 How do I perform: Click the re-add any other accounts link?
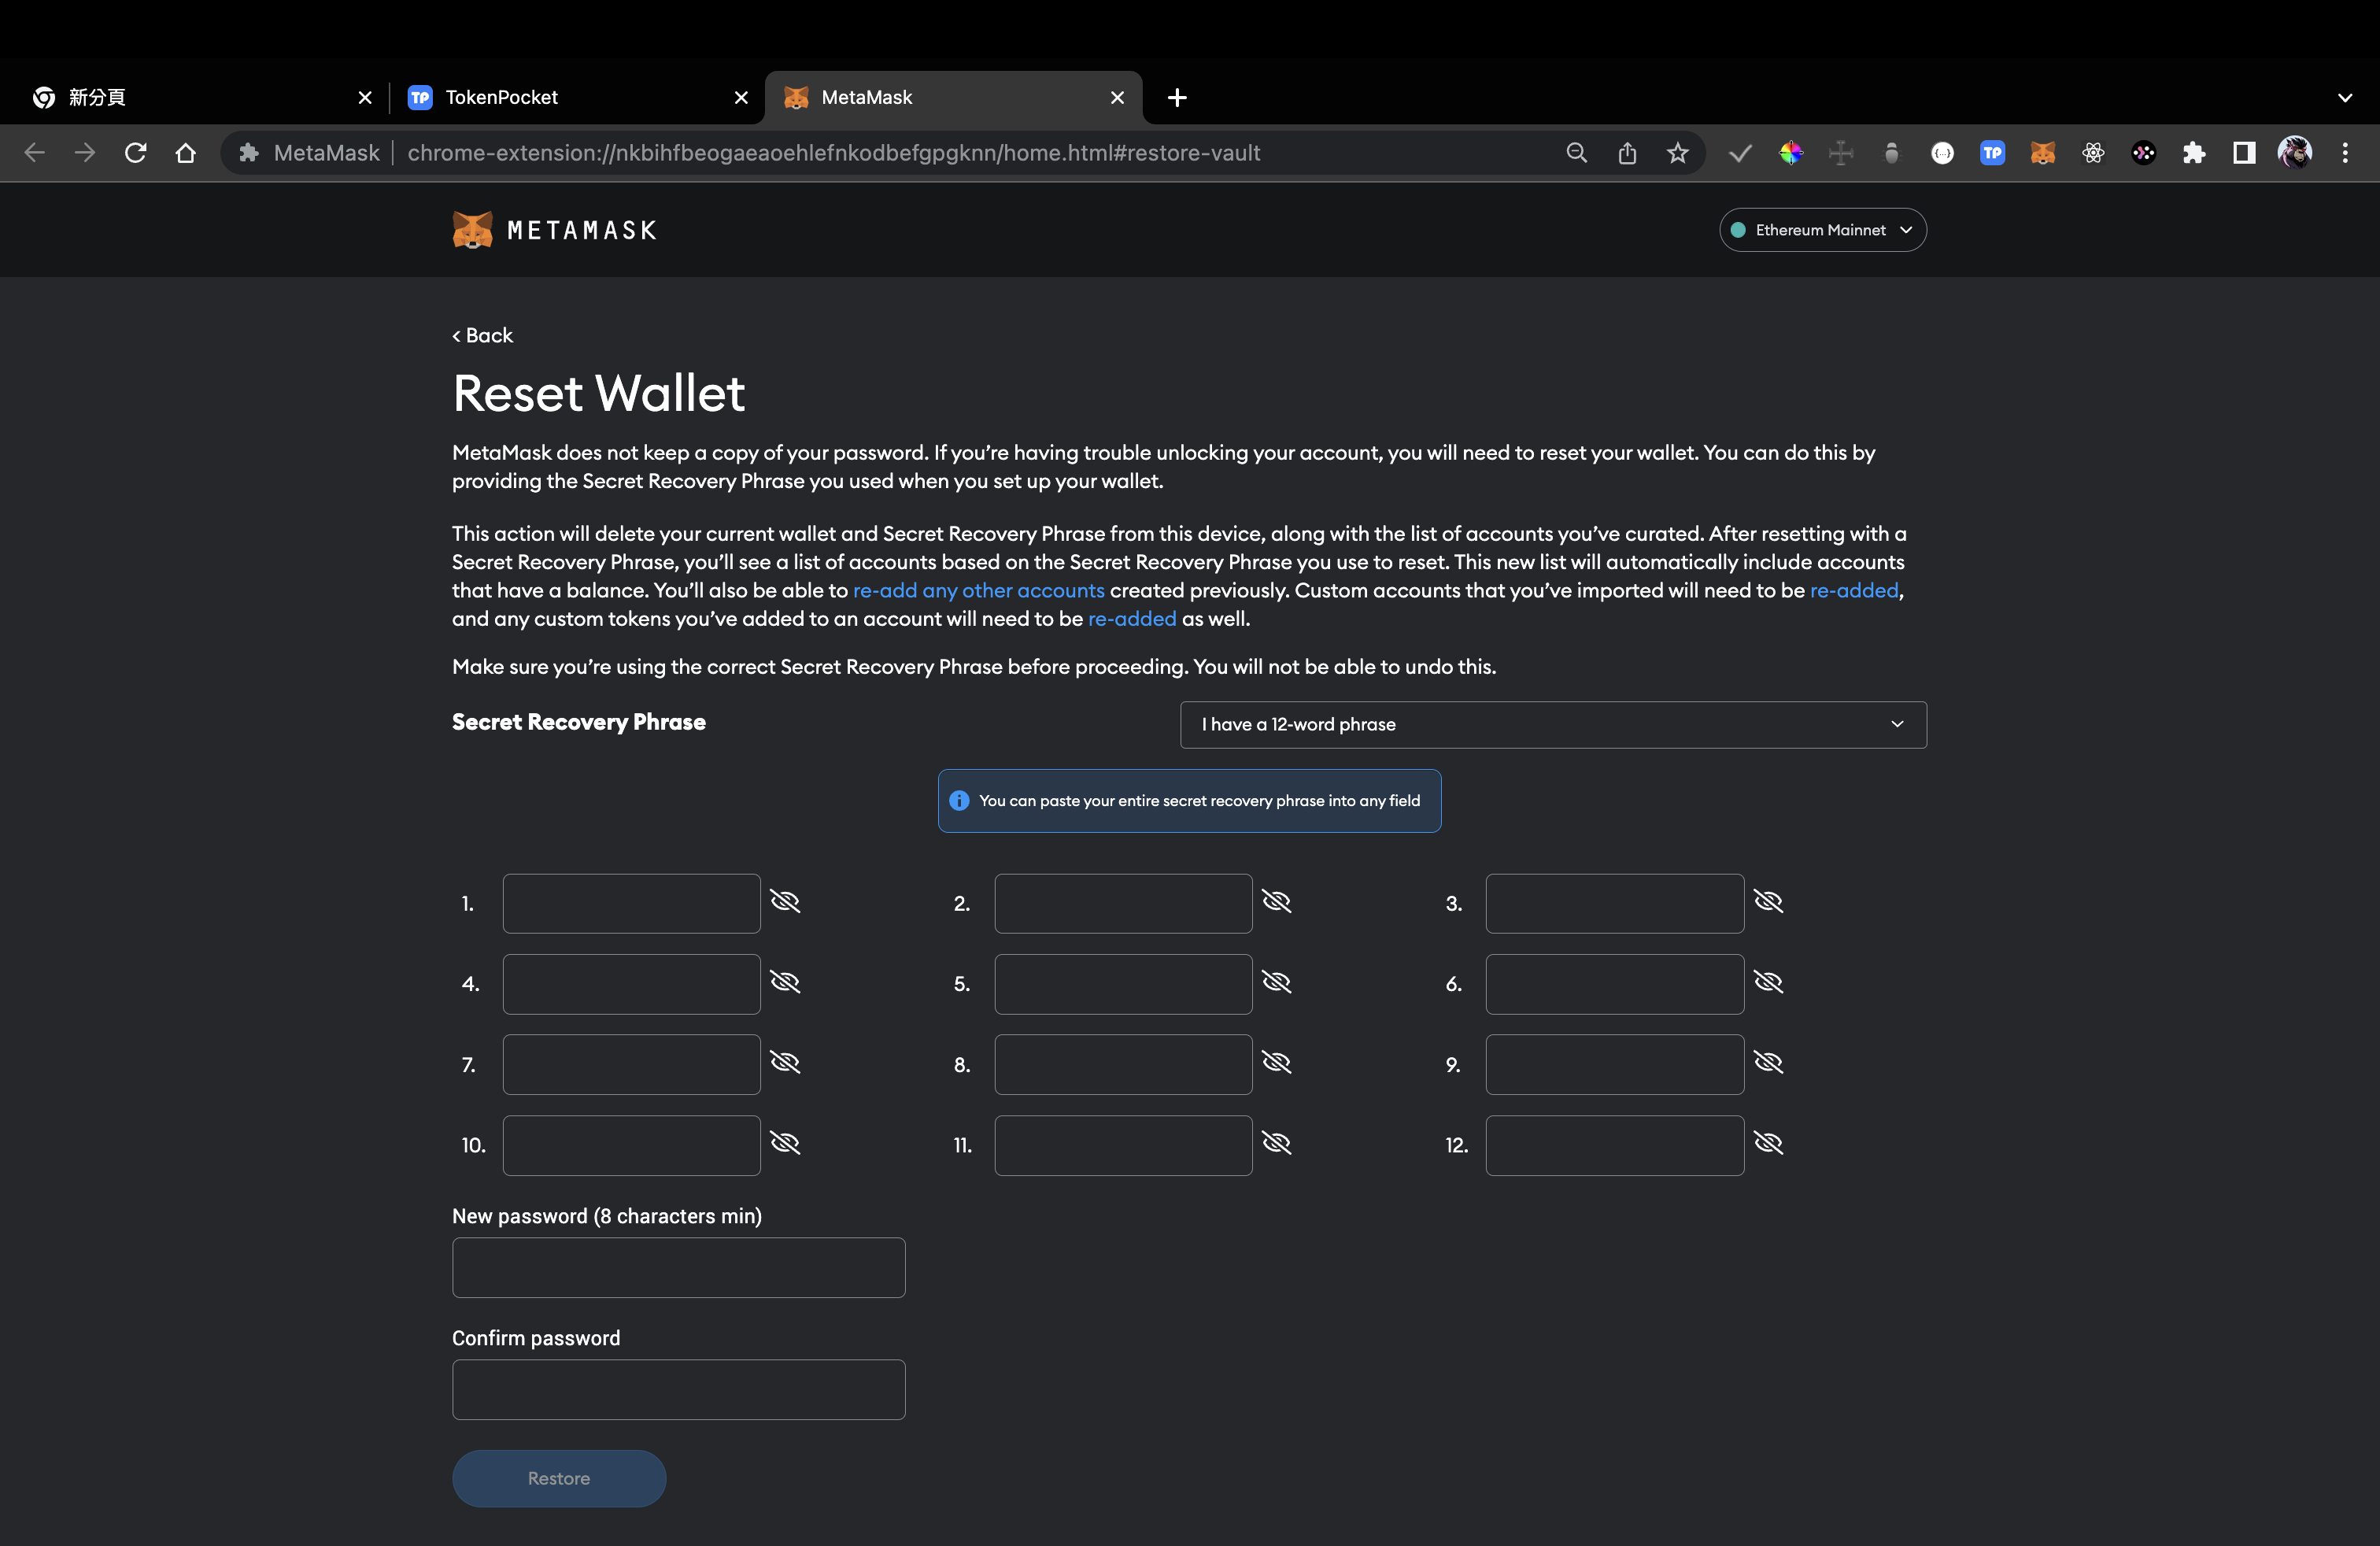point(978,590)
